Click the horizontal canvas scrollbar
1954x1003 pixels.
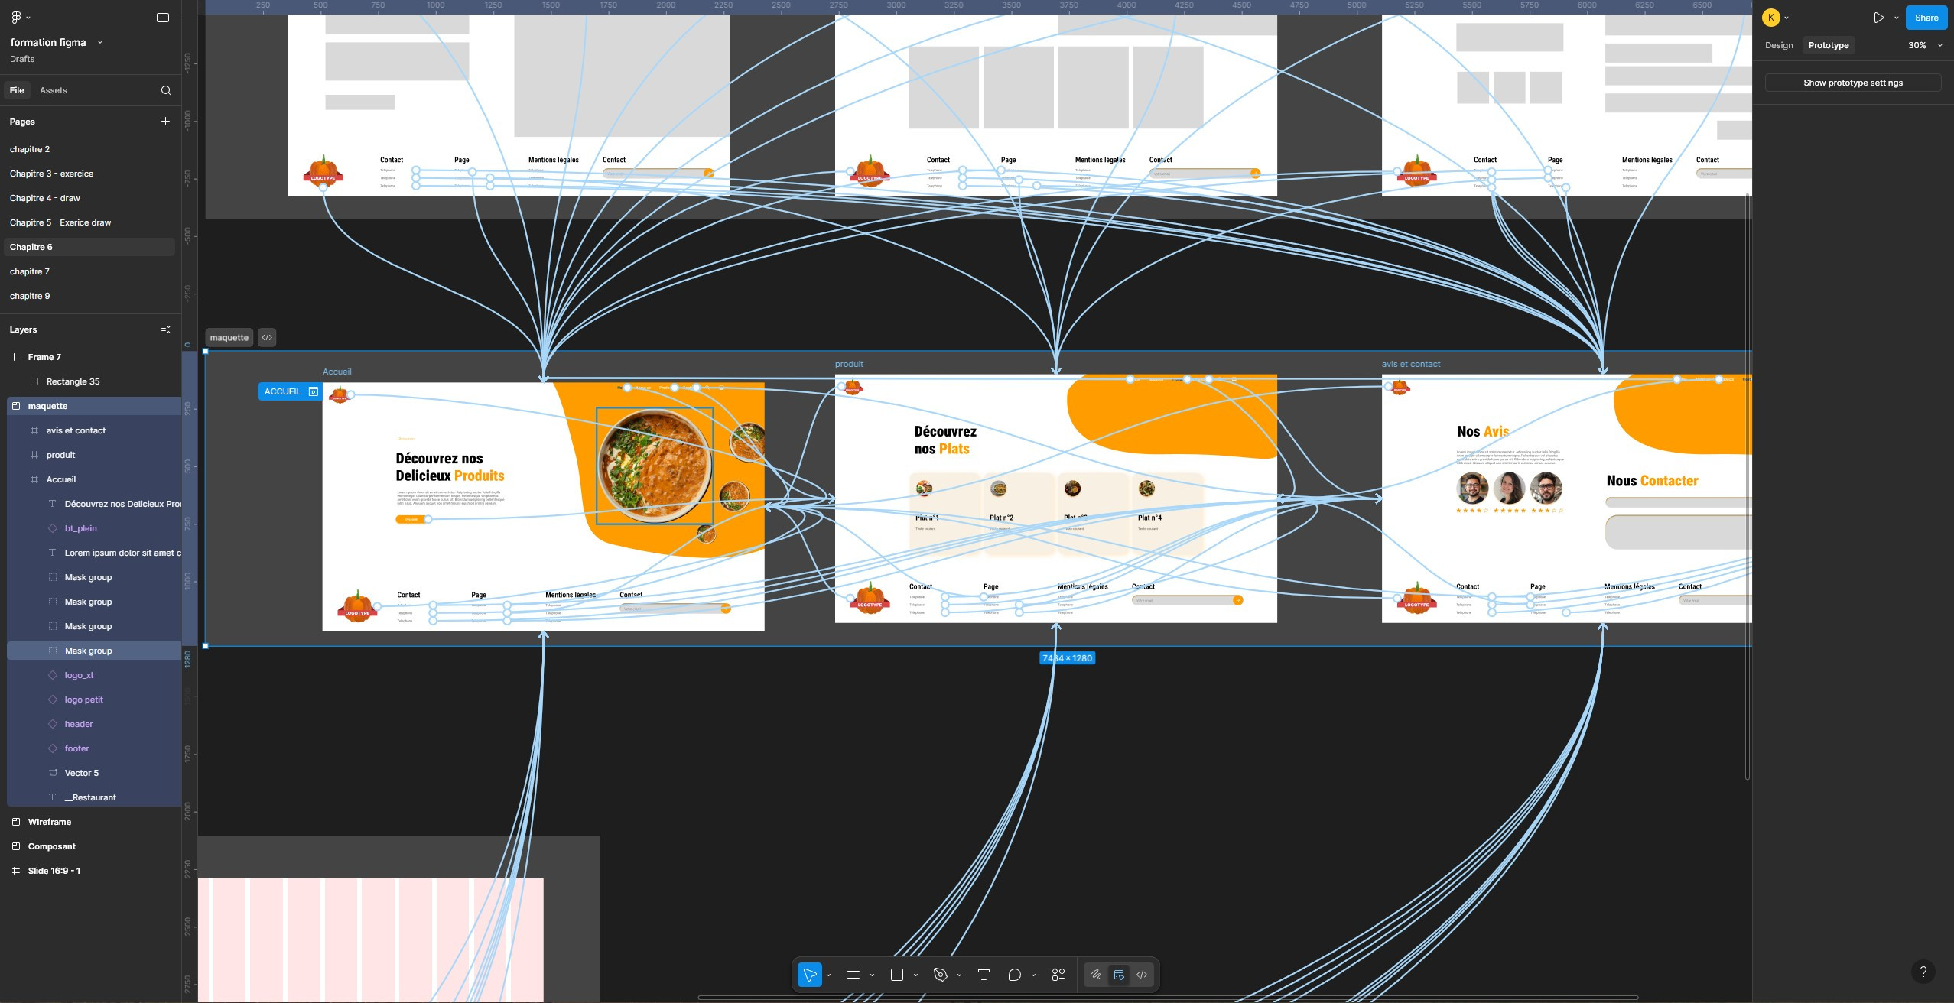(1168, 998)
